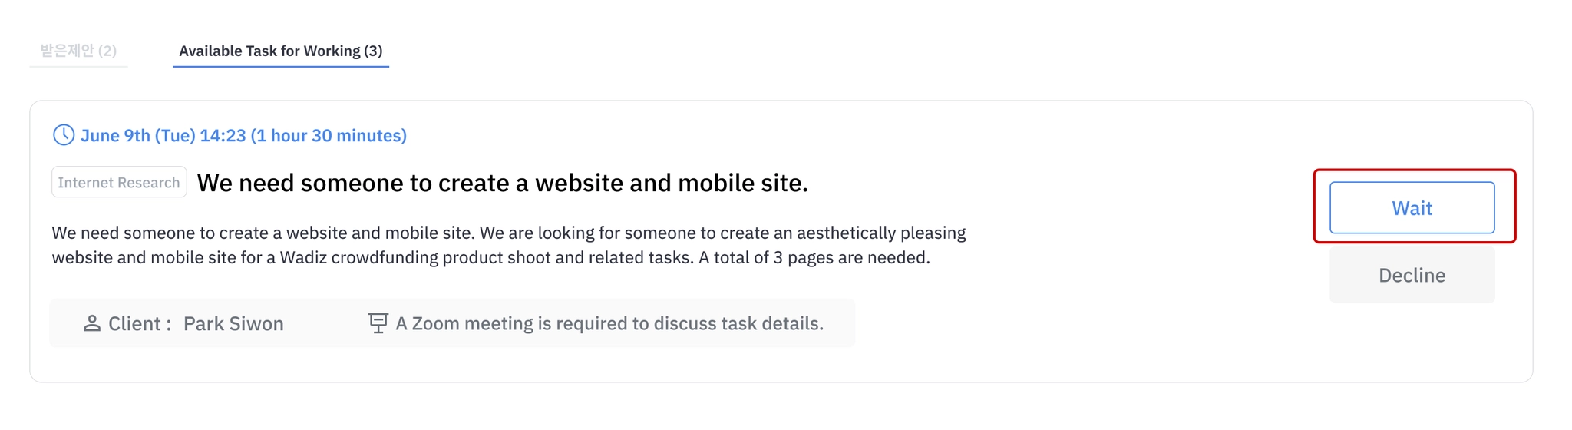Click the task description paragraph
This screenshot has height=430, width=1572.
tap(509, 245)
